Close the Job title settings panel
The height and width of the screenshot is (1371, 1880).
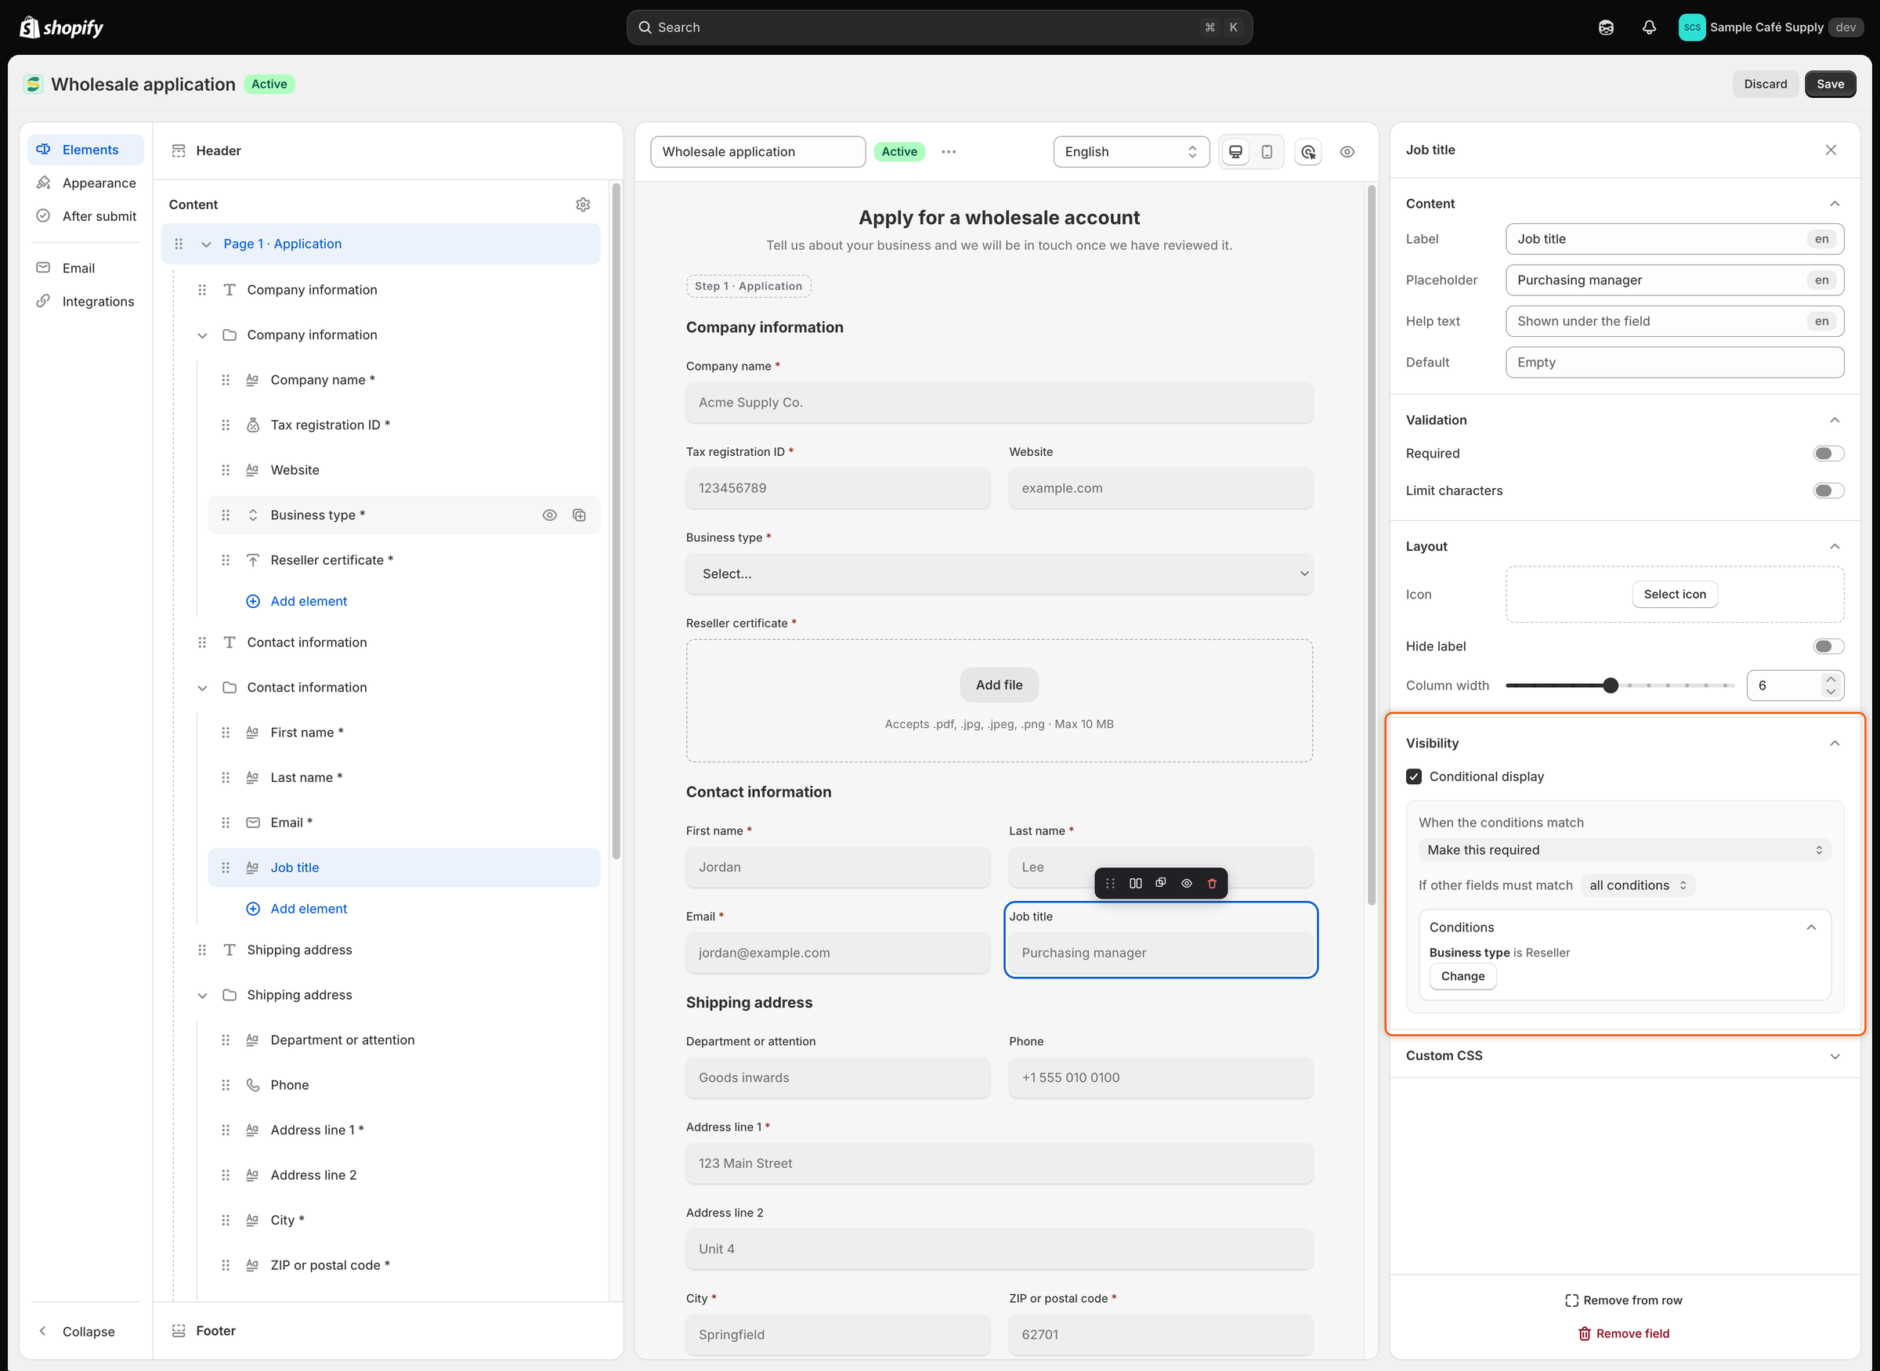1831,150
